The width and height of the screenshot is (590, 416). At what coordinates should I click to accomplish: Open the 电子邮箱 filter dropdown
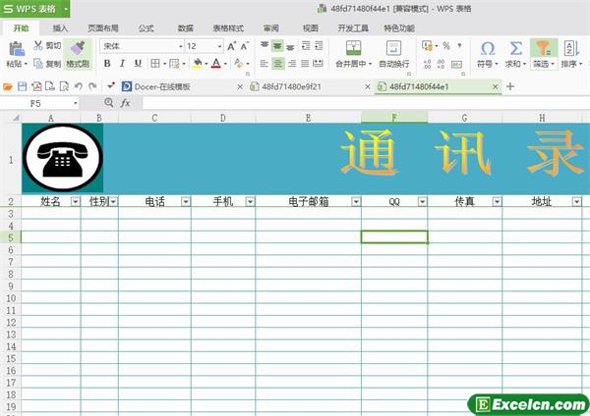pyautogui.click(x=356, y=202)
